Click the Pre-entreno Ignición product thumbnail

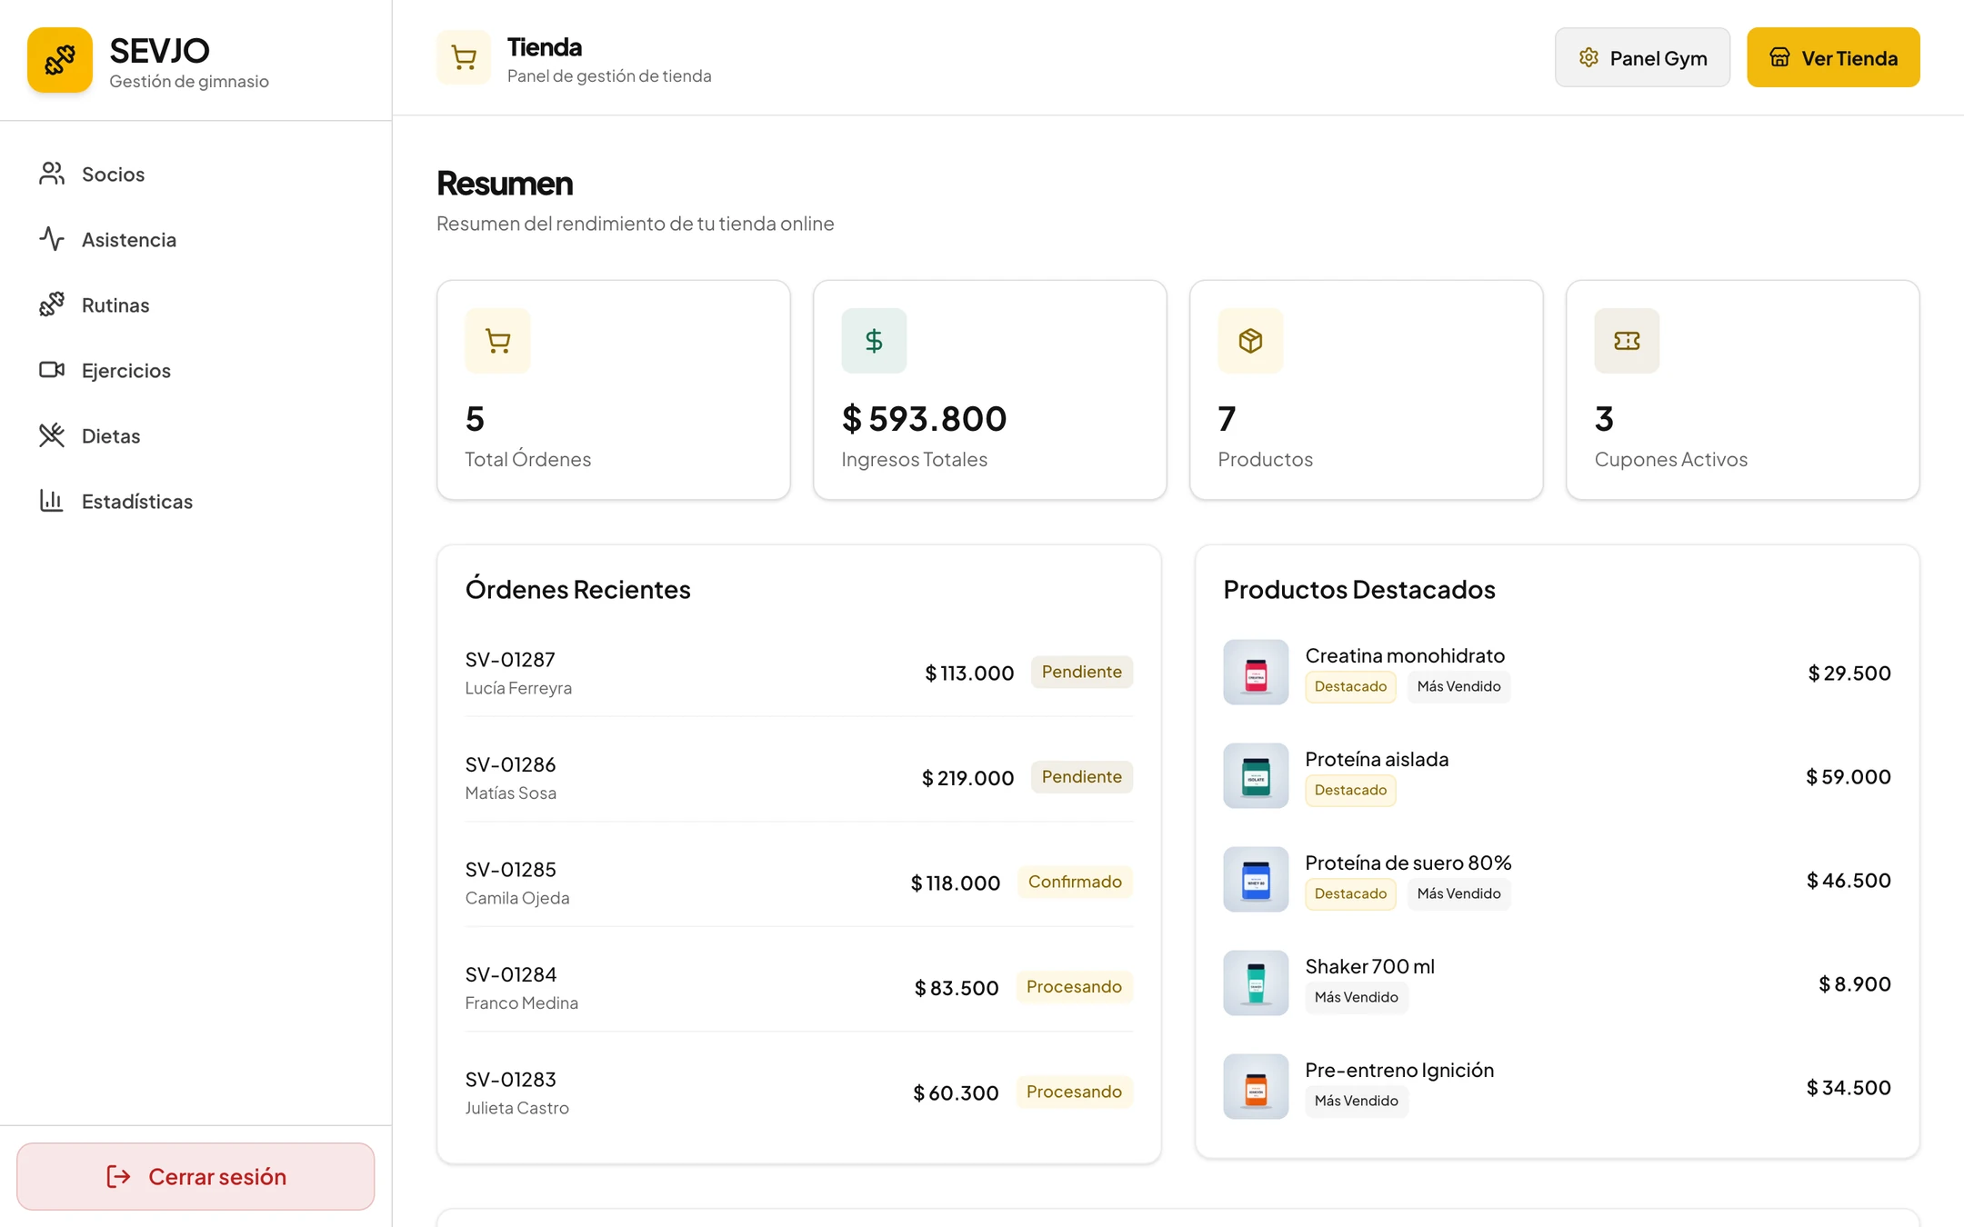click(1256, 1087)
